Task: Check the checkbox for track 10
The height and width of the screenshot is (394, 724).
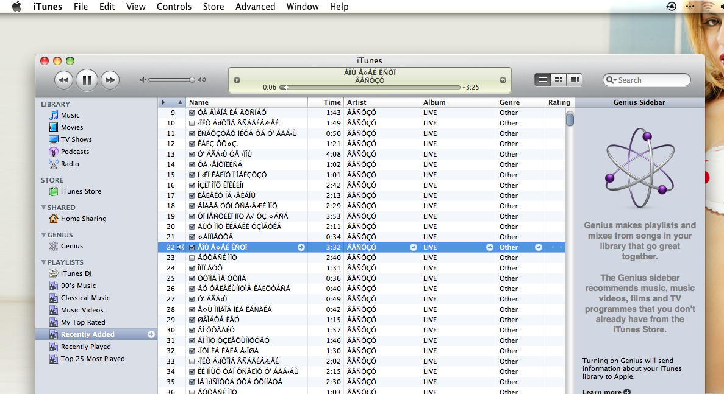Action: [192, 123]
